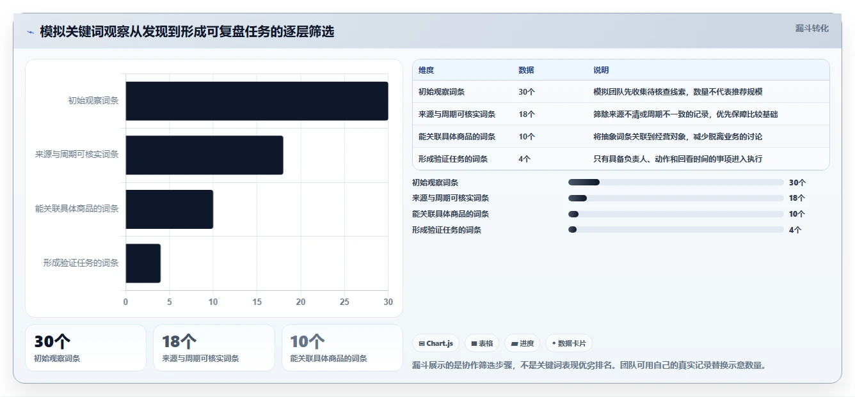Click the x-axis tick labeled 25
The height and width of the screenshot is (397, 855).
point(344,302)
